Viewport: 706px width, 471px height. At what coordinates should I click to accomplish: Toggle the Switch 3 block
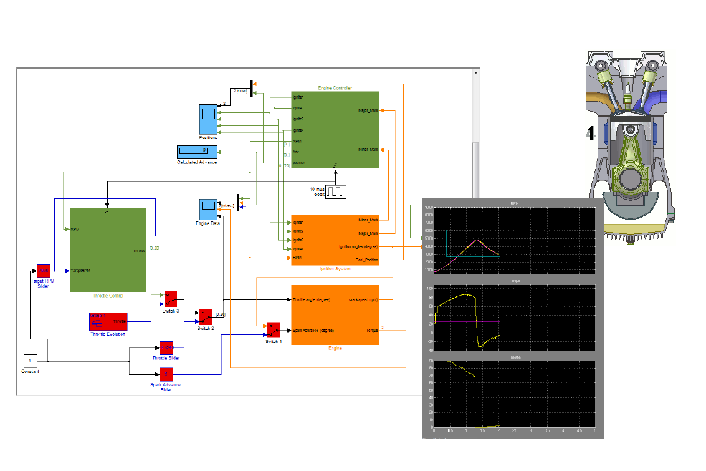point(171,298)
